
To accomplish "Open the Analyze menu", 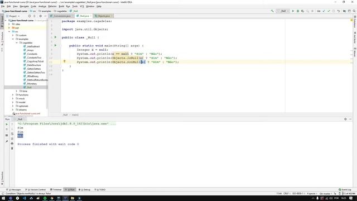I will tap(42, 6).
